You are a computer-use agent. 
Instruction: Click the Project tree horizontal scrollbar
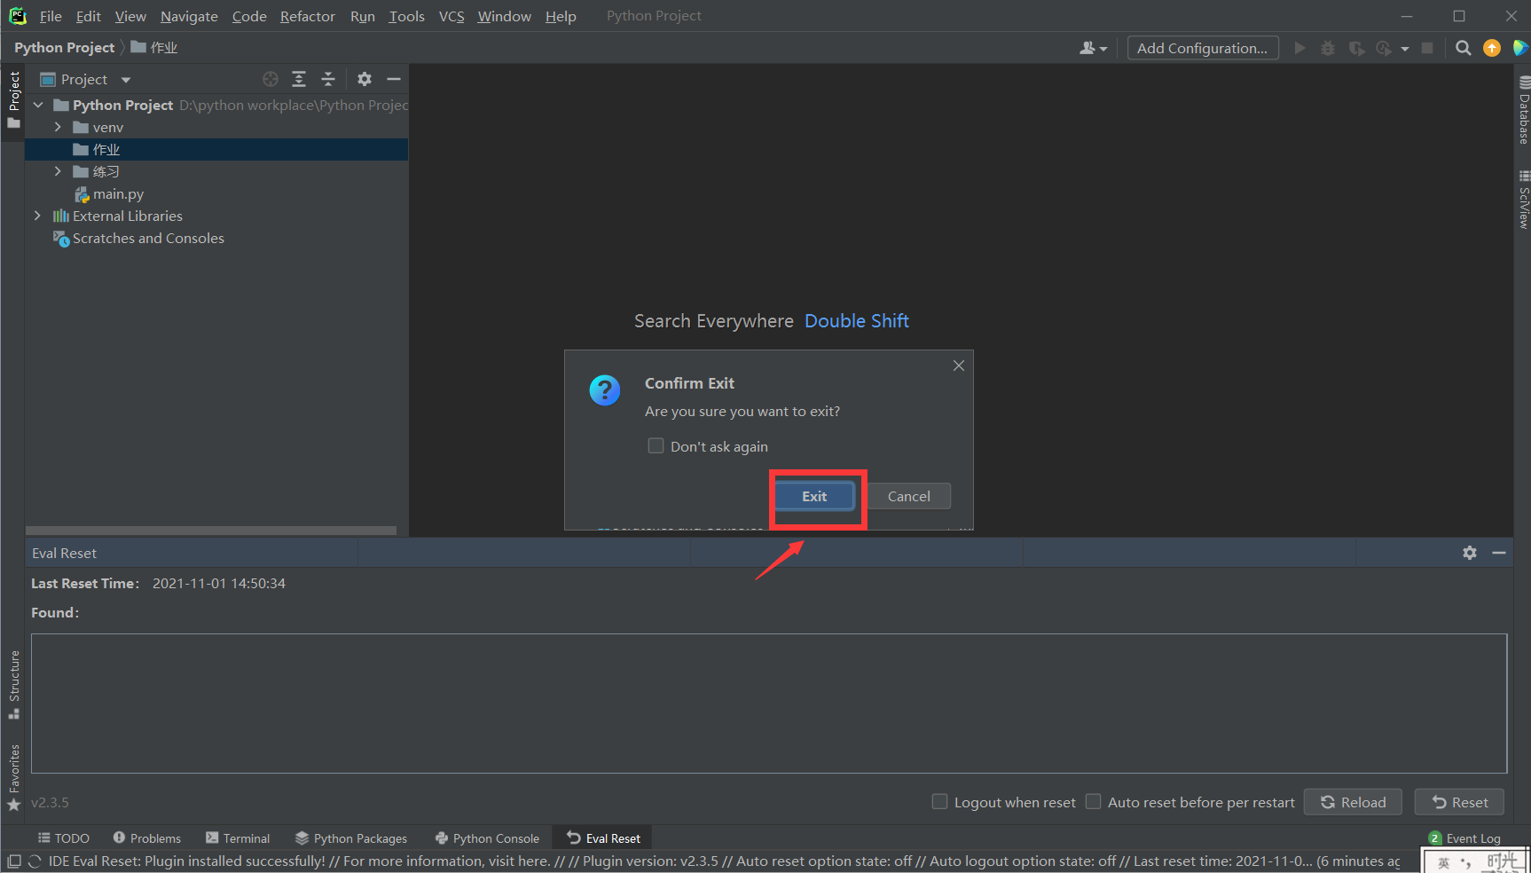pyautogui.click(x=211, y=531)
